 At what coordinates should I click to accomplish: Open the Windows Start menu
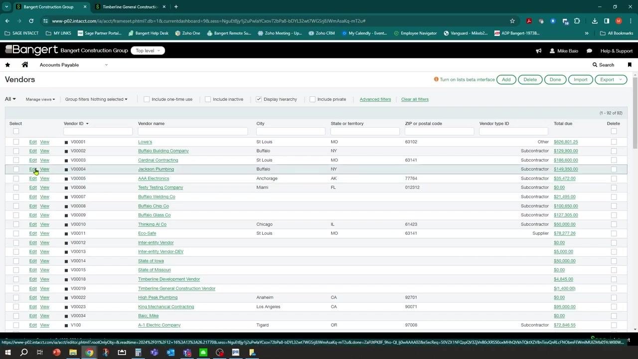[7, 353]
